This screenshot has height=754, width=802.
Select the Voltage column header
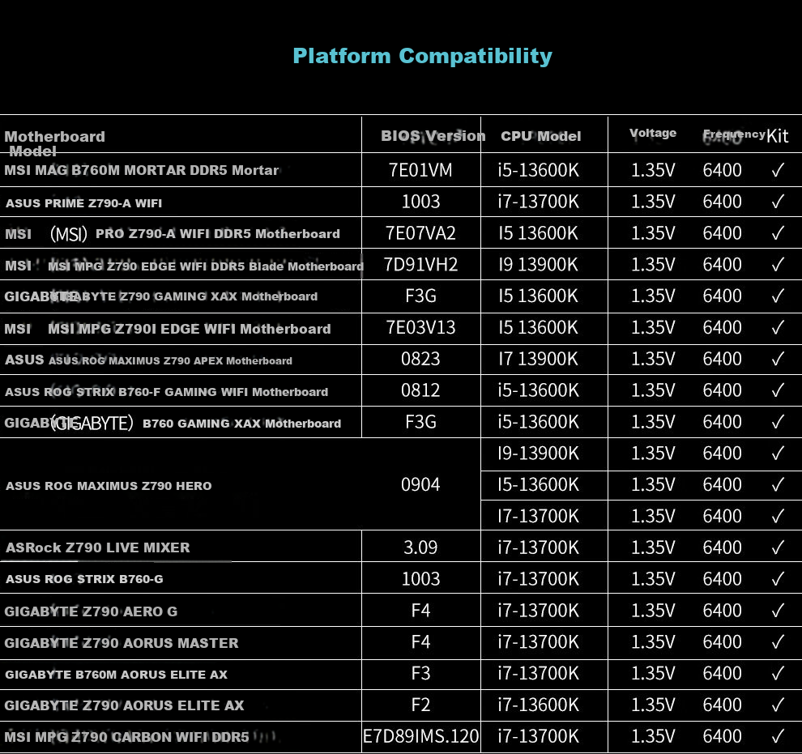click(x=653, y=133)
